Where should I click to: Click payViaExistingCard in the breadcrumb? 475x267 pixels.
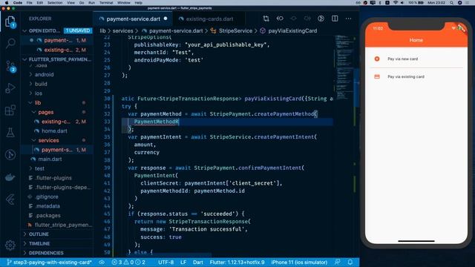(292, 31)
